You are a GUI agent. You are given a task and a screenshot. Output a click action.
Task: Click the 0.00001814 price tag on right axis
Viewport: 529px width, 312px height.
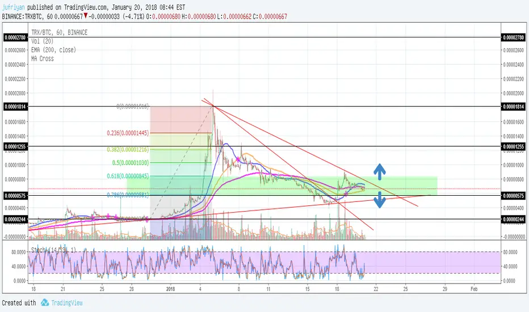514,107
